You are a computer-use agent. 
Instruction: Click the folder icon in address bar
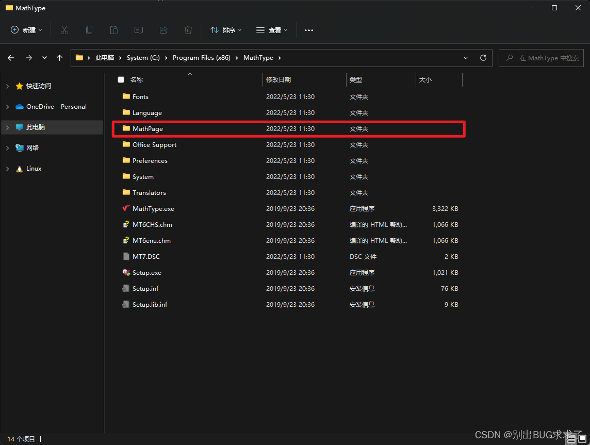[x=79, y=58]
